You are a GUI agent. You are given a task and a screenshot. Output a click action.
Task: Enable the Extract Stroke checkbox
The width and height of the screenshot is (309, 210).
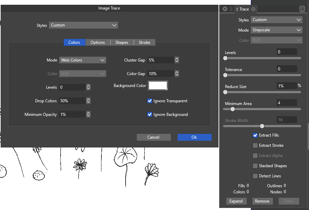pyautogui.click(x=255, y=145)
